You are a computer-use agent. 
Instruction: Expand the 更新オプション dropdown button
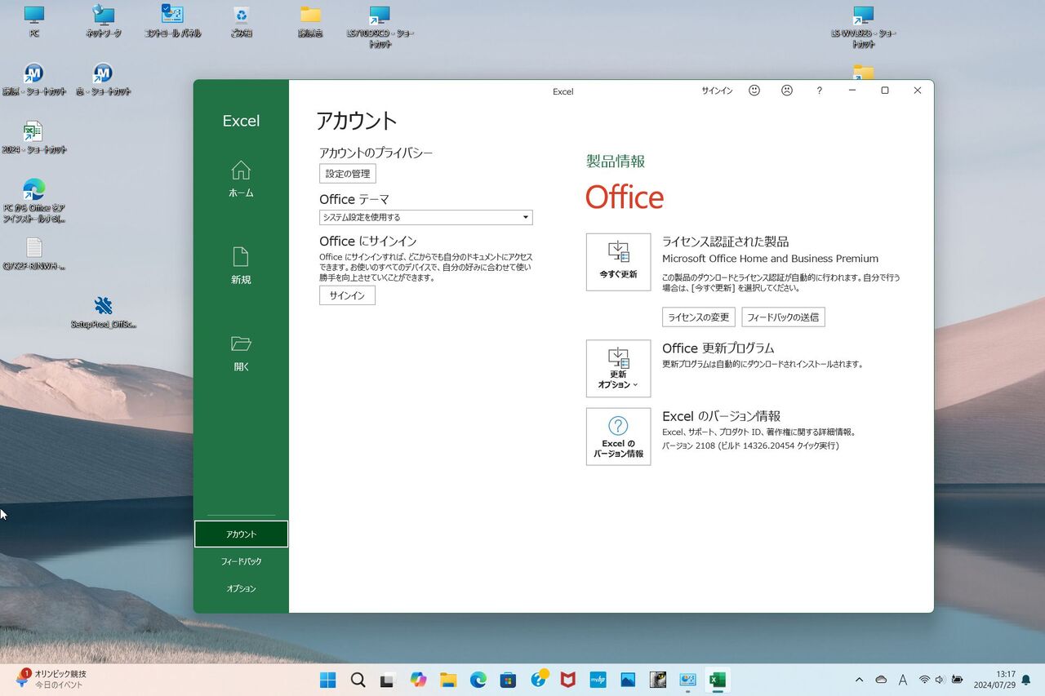pyautogui.click(x=618, y=368)
